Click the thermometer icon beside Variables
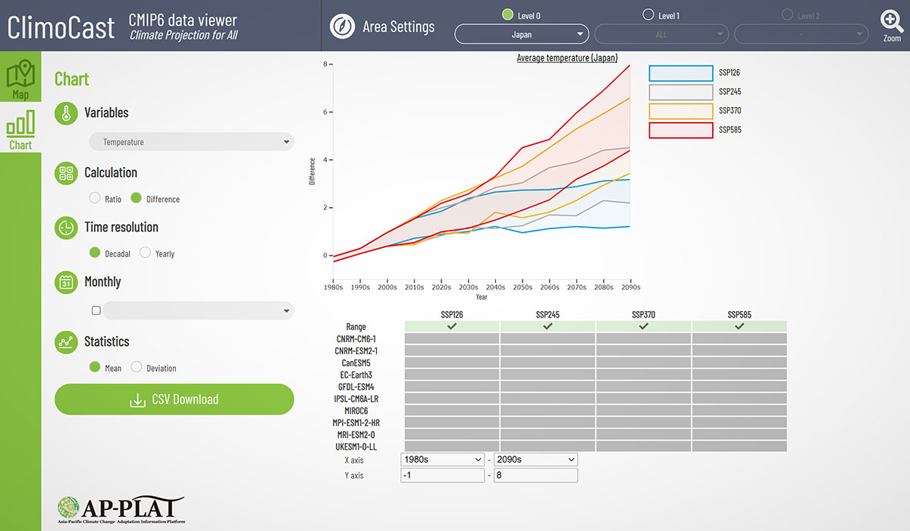910x531 pixels. (x=65, y=112)
